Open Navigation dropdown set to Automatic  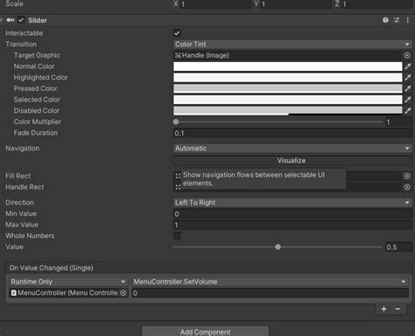pyautogui.click(x=292, y=149)
